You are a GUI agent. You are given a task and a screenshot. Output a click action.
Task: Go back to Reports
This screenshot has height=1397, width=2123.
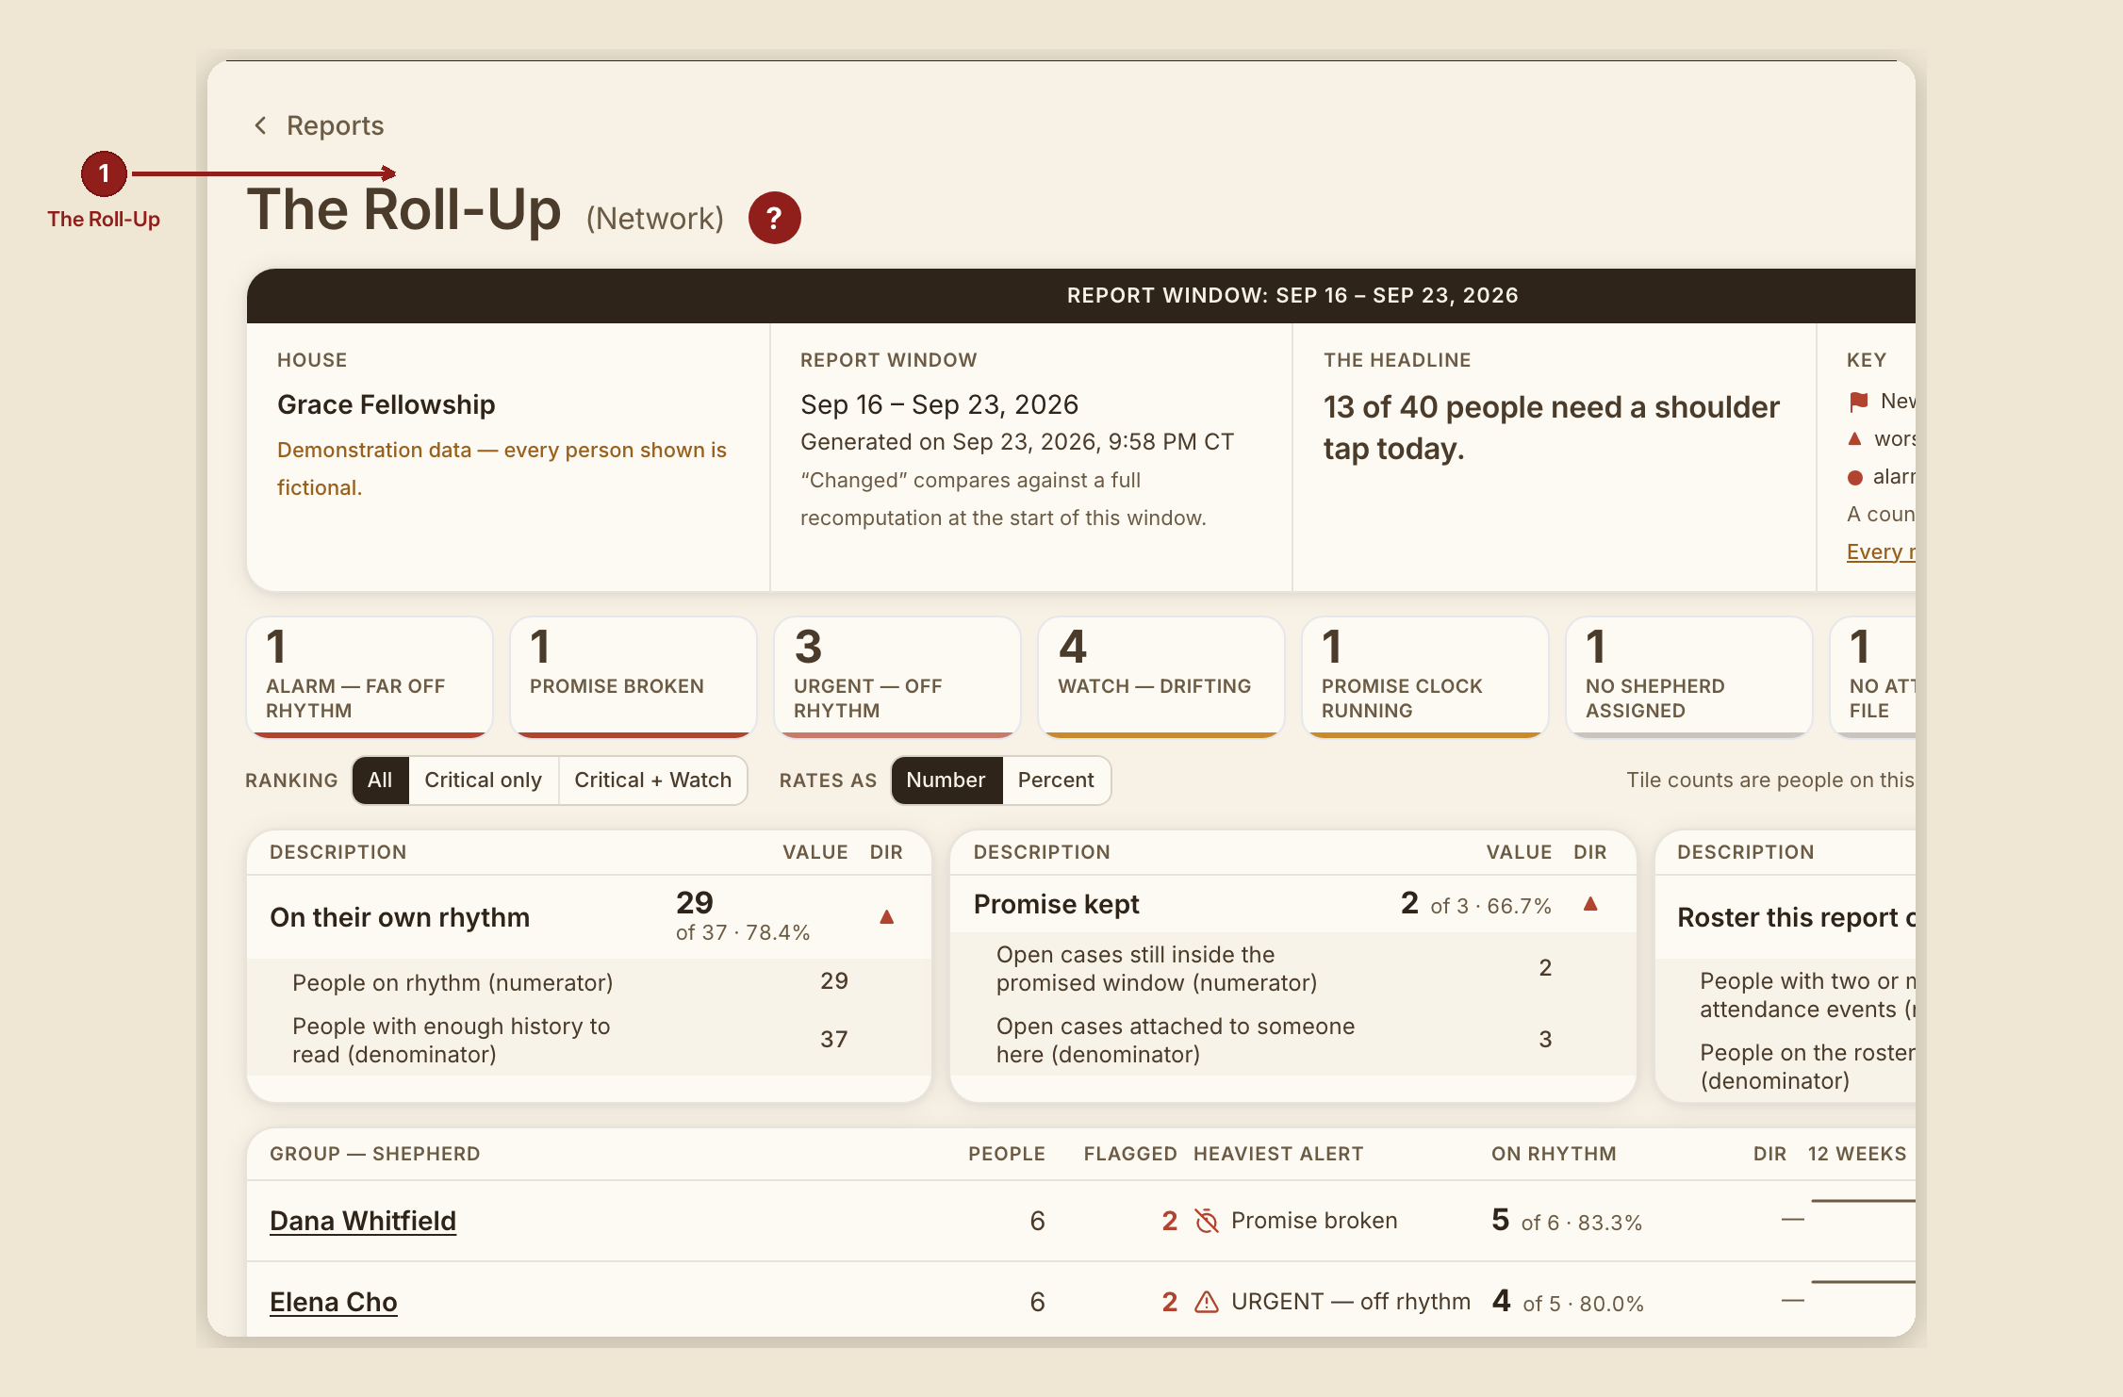[x=335, y=125]
